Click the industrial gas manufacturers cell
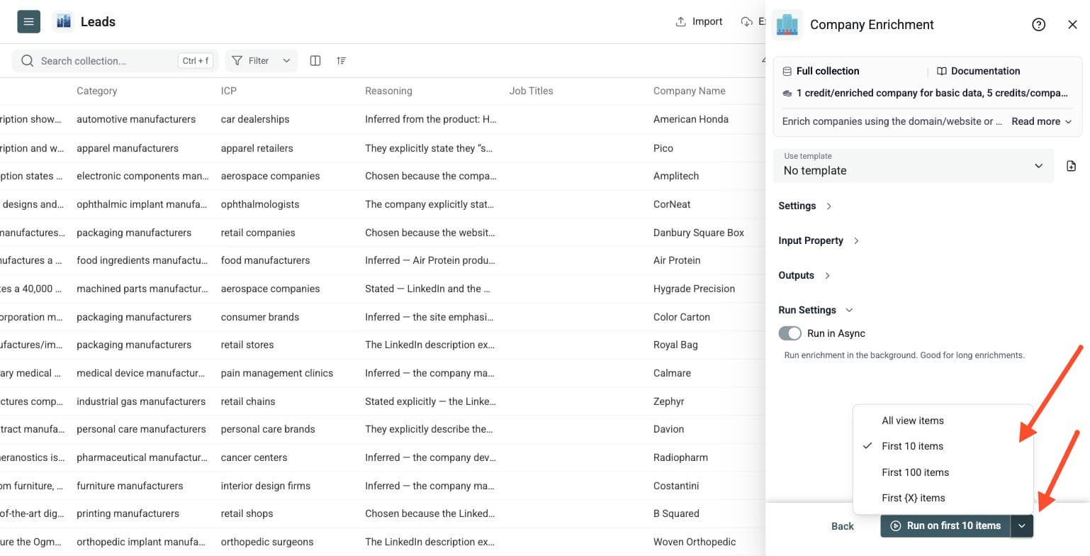Image resolution: width=1090 pixels, height=556 pixels. point(141,401)
